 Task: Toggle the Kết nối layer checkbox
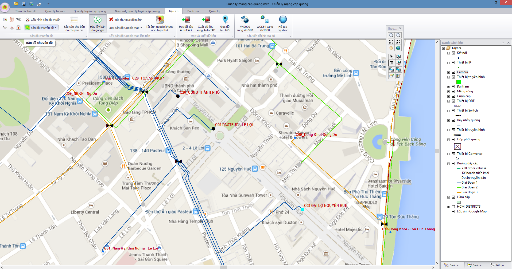click(453, 53)
